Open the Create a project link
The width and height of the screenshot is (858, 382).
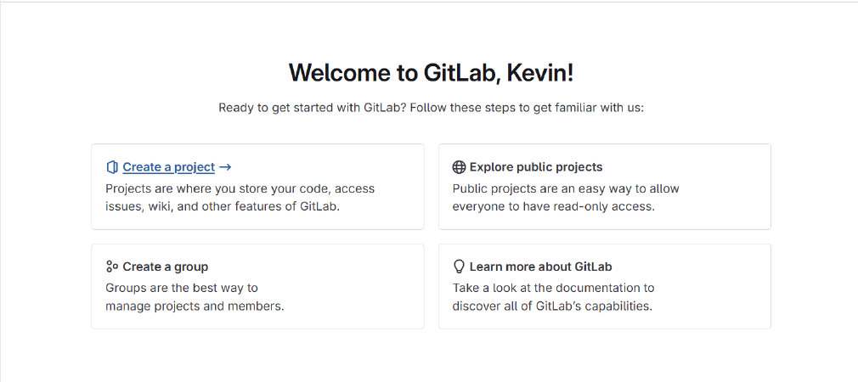point(168,167)
